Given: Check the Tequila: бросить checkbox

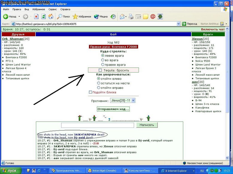Looking at the screenshot, I should tap(100, 70).
